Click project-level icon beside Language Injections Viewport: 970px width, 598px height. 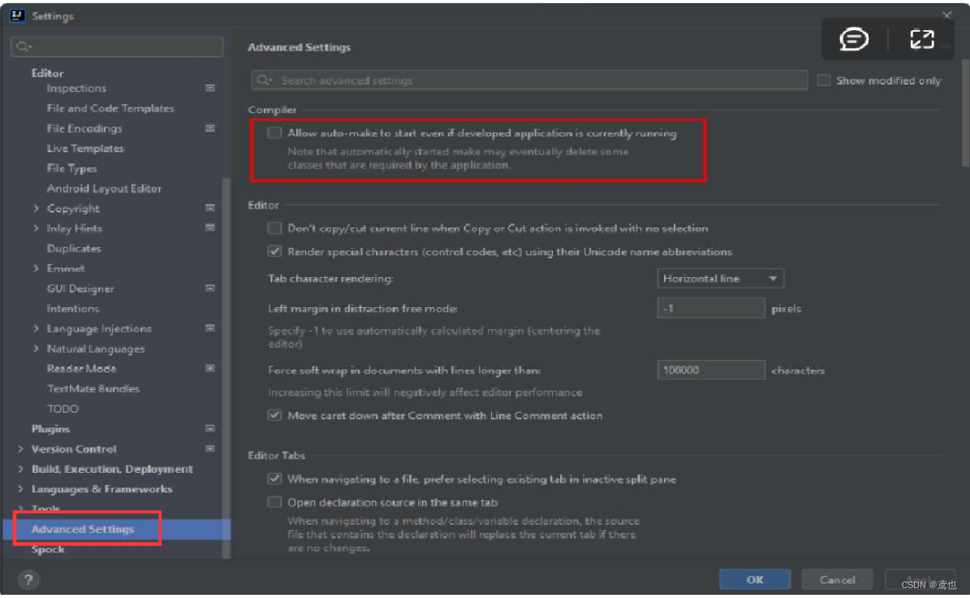210,328
